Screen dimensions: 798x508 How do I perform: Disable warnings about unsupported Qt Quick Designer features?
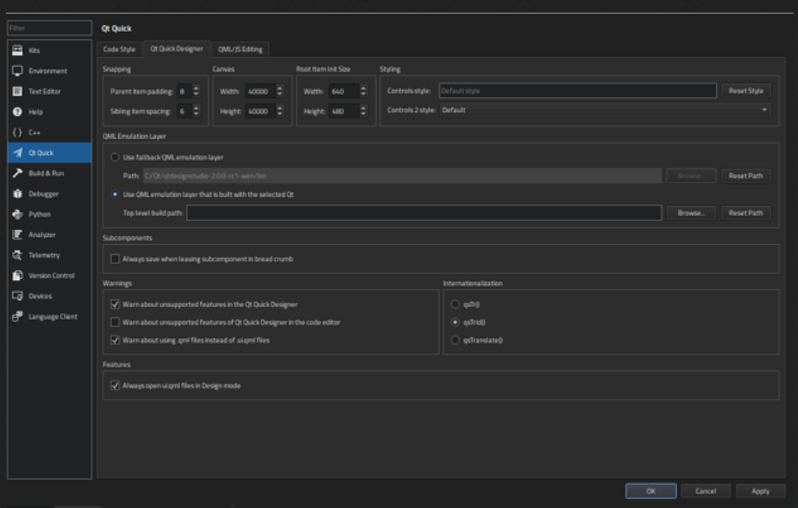(x=115, y=303)
